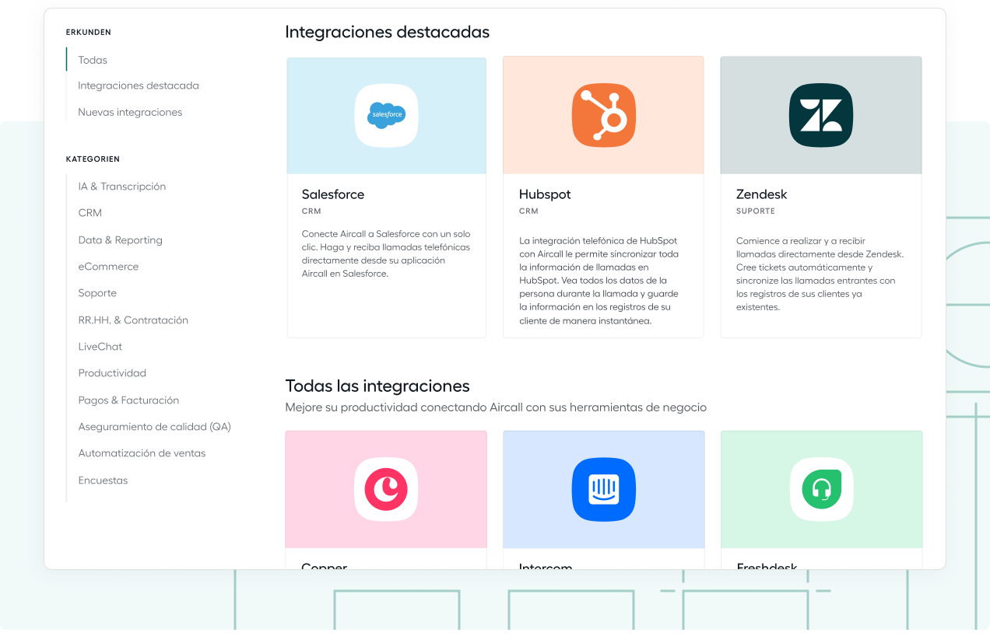Click the Salesforce description text
The image size is (990, 636).
point(386,253)
